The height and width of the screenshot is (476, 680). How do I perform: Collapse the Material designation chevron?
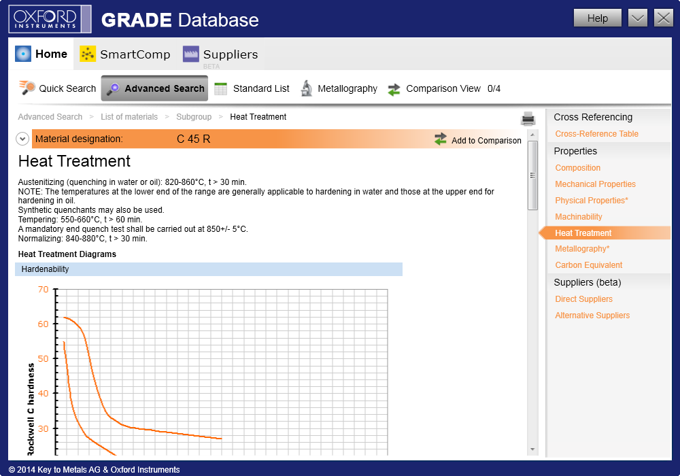22,139
